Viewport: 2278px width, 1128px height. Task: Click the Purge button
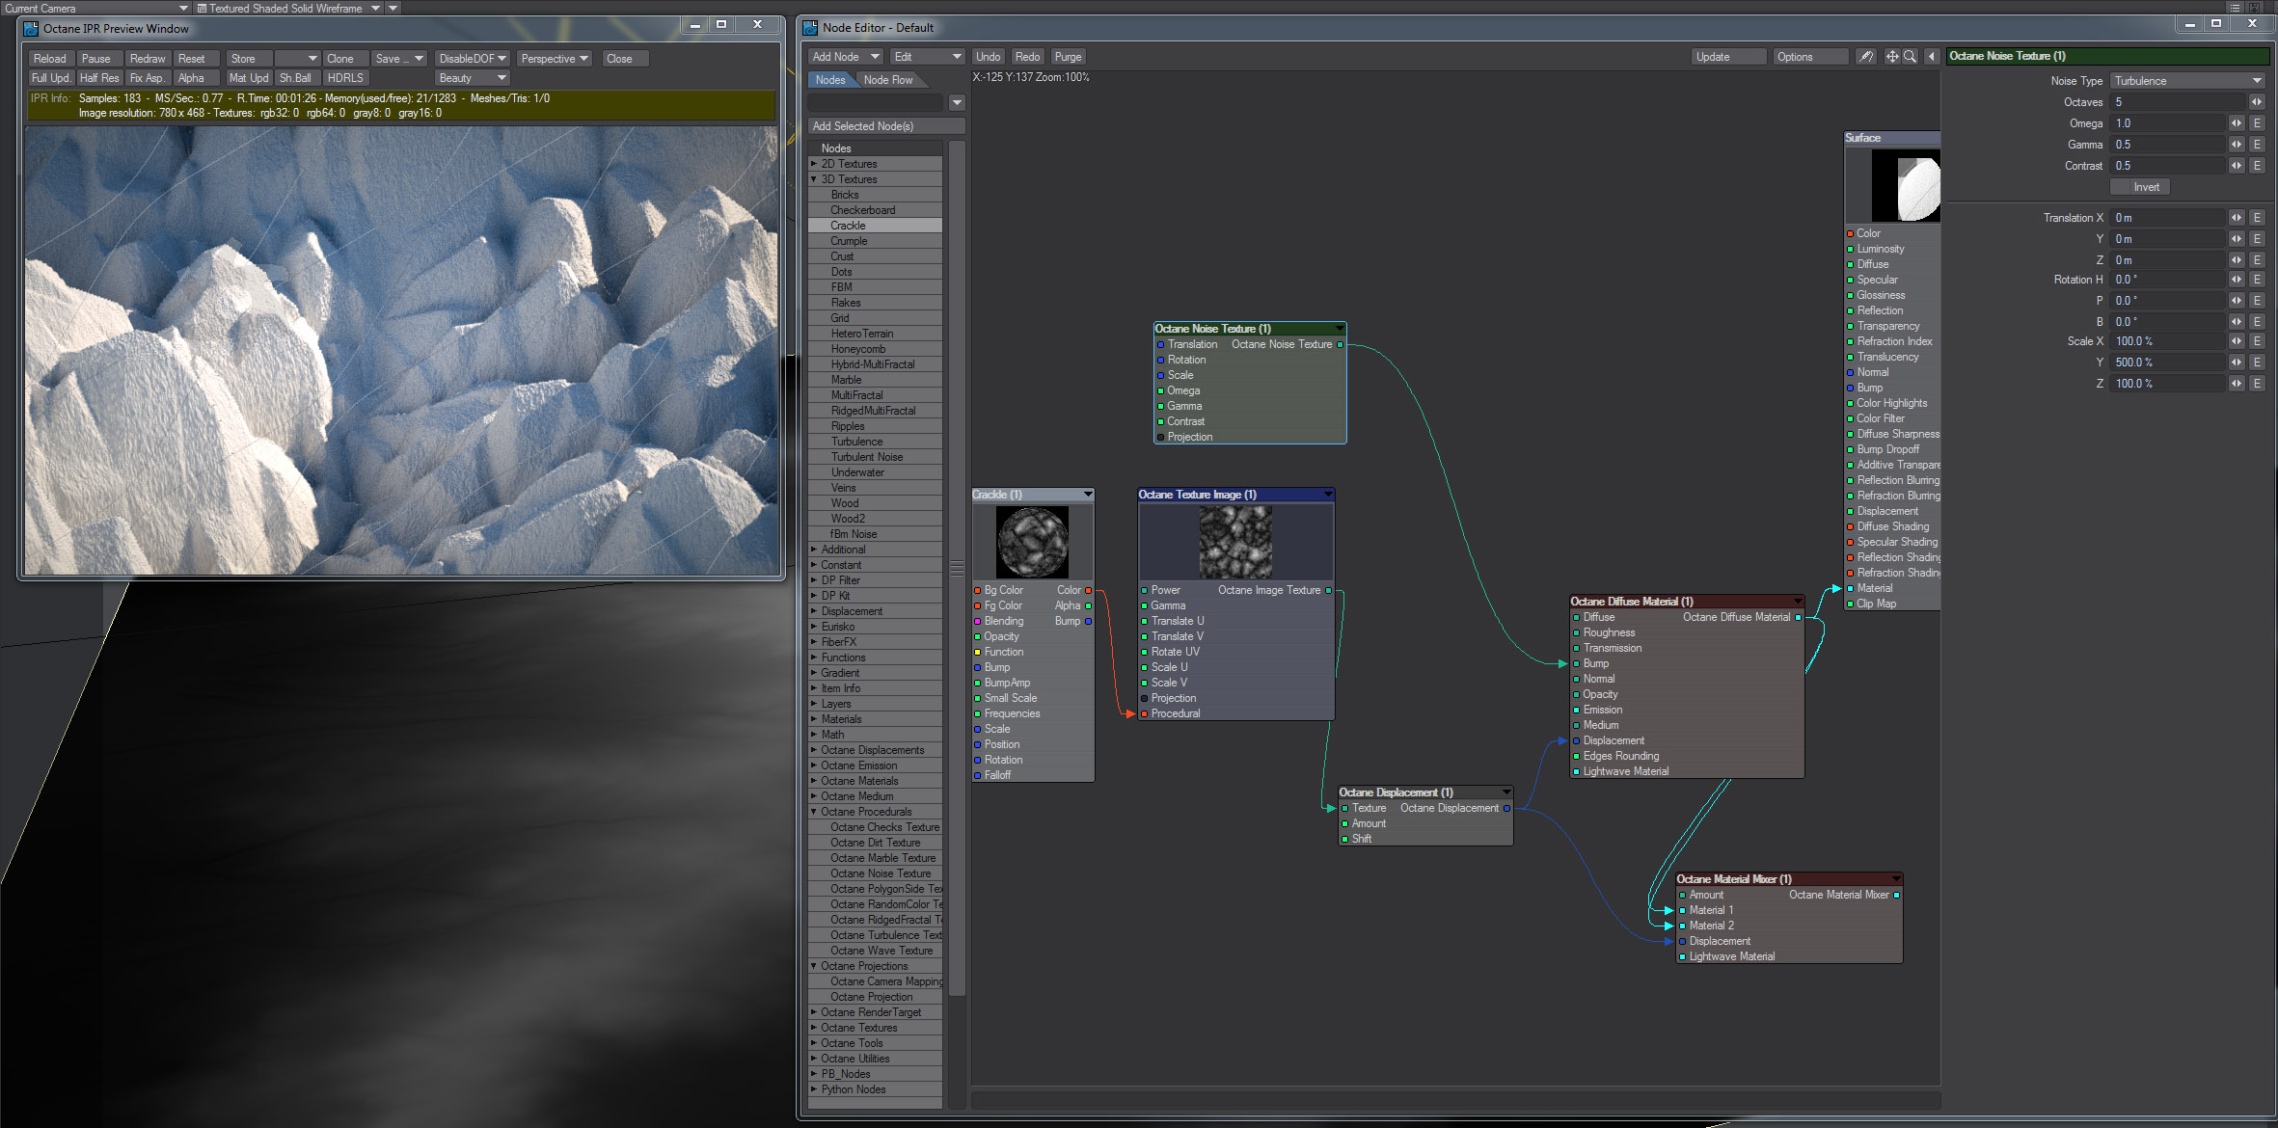(x=1068, y=57)
